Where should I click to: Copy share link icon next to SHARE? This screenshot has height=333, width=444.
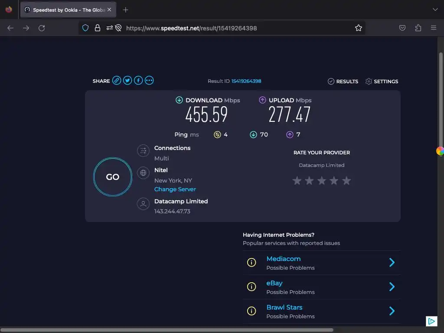117,80
